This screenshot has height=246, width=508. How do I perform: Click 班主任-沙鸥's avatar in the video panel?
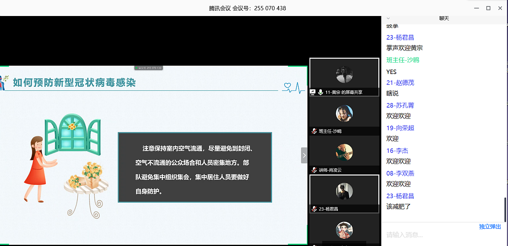pyautogui.click(x=344, y=114)
